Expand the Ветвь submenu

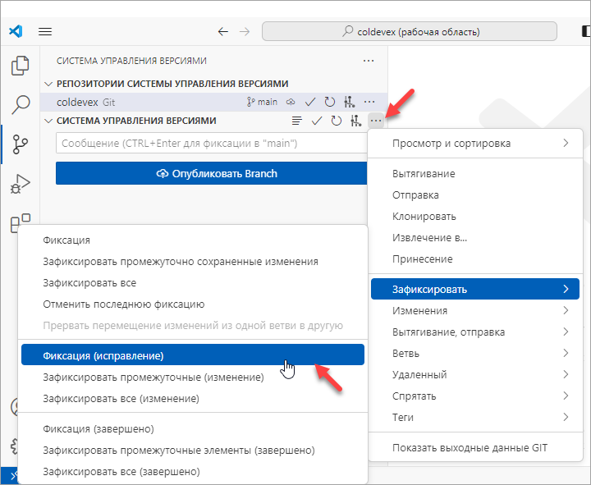(474, 354)
